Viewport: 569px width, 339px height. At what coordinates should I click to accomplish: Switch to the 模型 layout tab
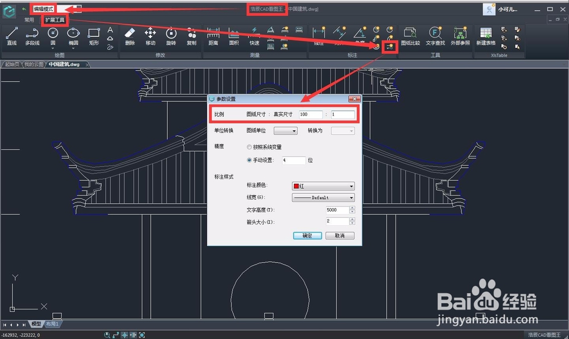[x=36, y=324]
